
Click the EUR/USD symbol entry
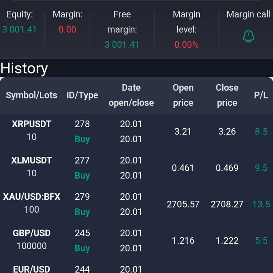tap(32, 269)
